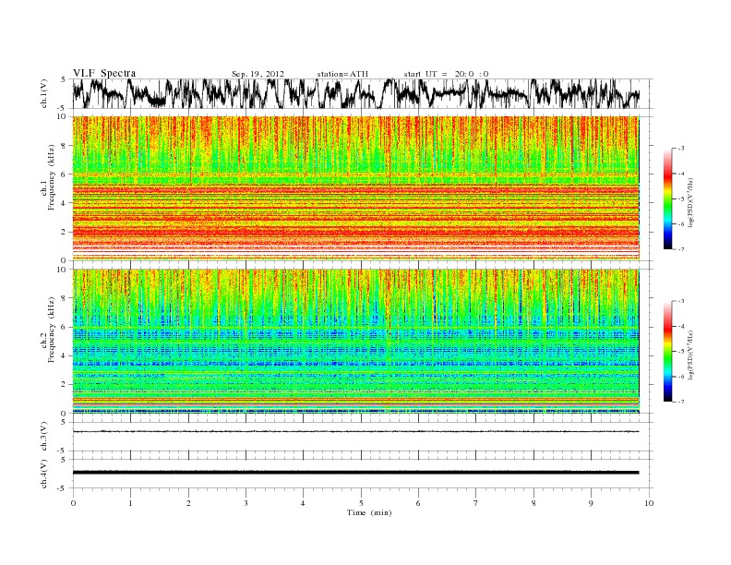This screenshot has width=731, height=565.
Task: Click the '6' kHz tick on ch.1 spectrogram
Action: [65, 174]
